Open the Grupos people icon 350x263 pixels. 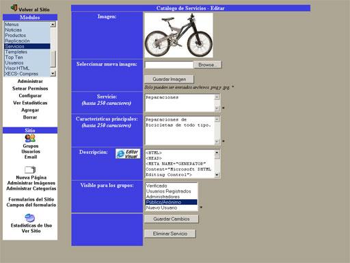[30, 138]
